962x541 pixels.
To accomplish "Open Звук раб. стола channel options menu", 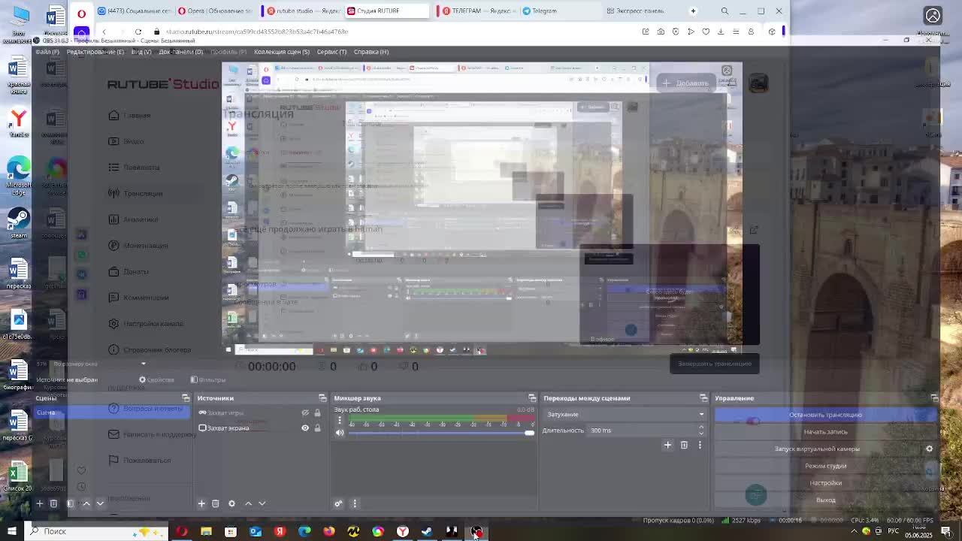I will click(340, 421).
